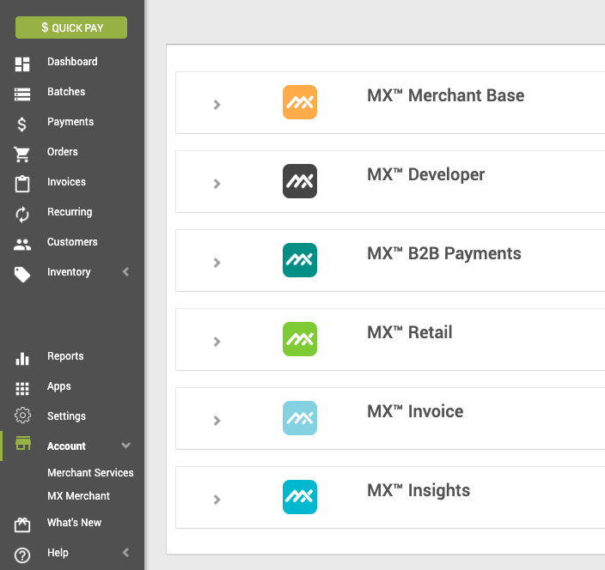The image size is (605, 570).
Task: Click the Quick Pay button
Action: coord(71,27)
